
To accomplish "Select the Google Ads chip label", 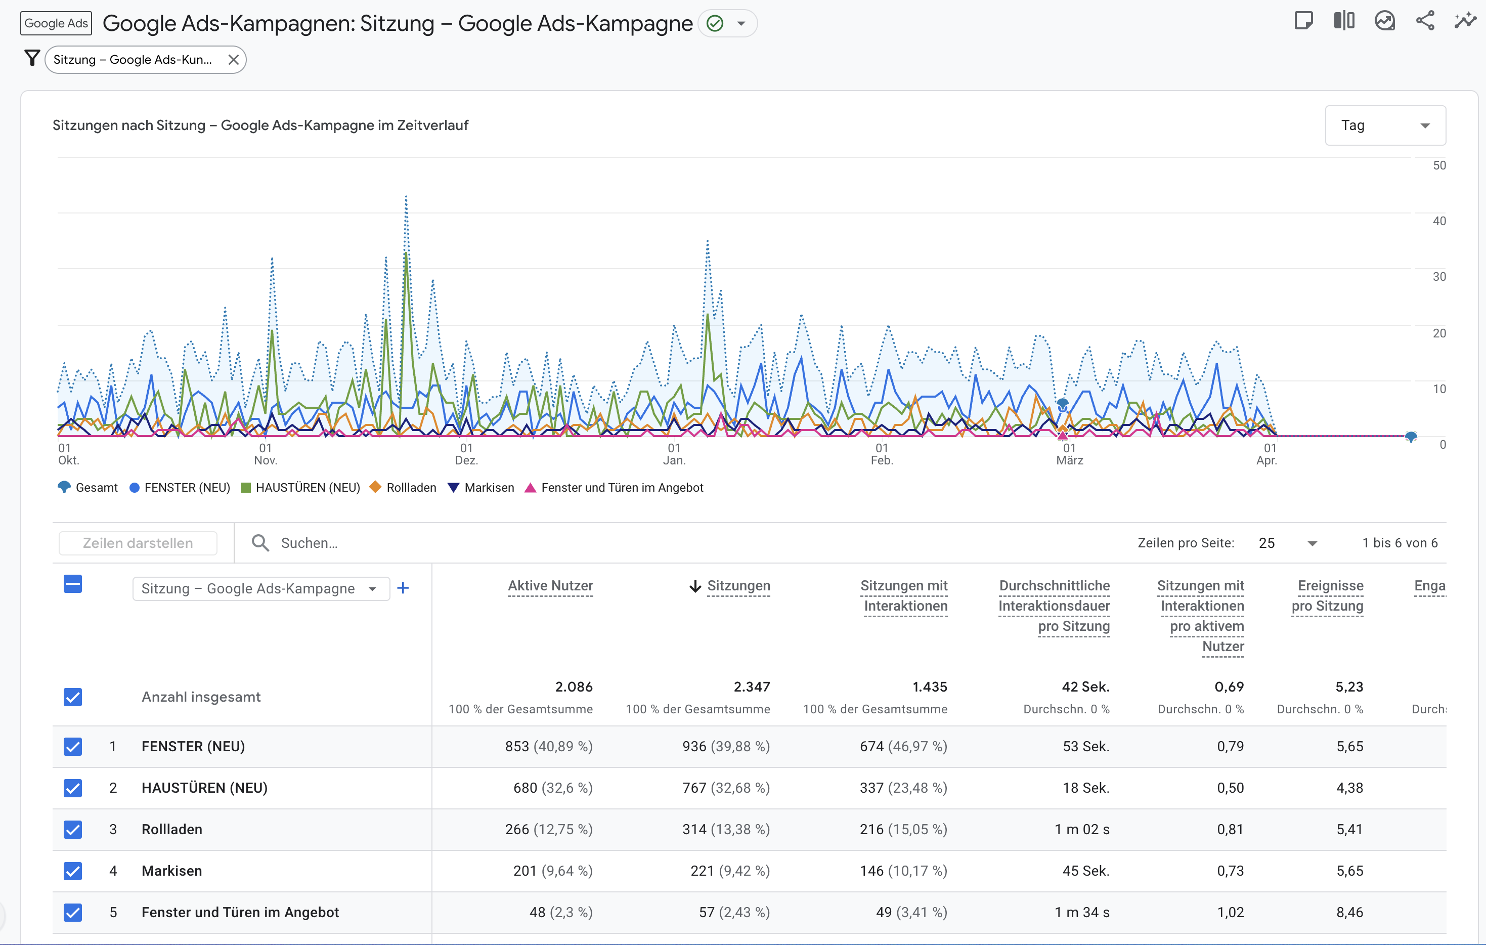I will 56,23.
